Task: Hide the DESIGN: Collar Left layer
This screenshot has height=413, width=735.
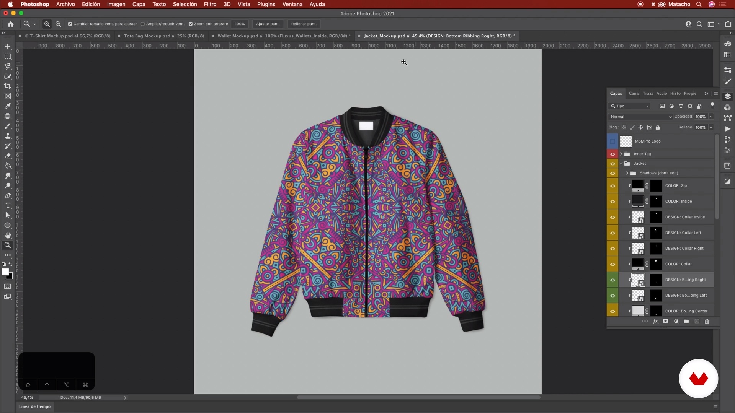Action: pos(612,233)
